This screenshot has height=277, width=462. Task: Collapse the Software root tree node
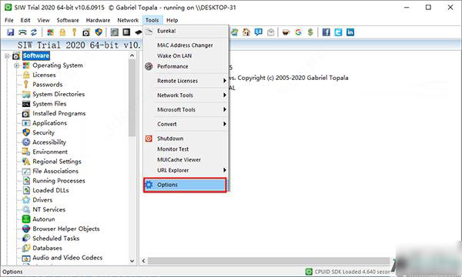7,55
